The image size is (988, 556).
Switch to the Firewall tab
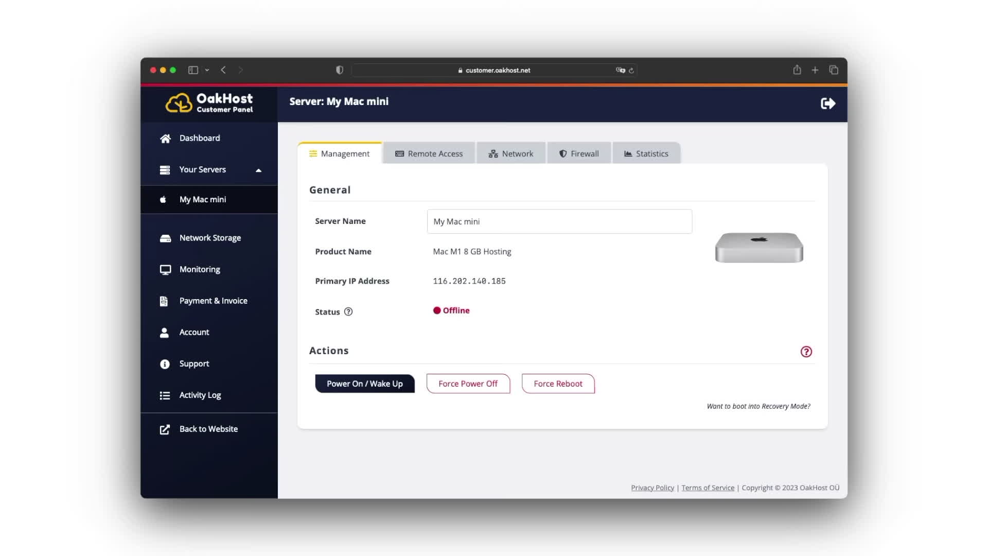pyautogui.click(x=579, y=153)
